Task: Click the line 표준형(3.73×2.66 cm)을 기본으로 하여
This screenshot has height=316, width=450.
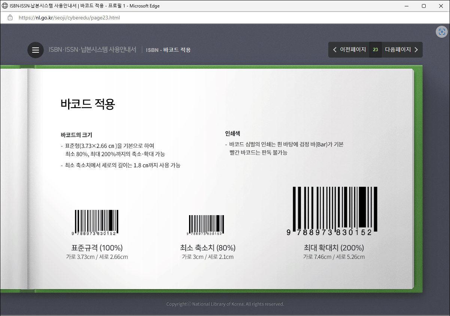Action: click(x=107, y=146)
